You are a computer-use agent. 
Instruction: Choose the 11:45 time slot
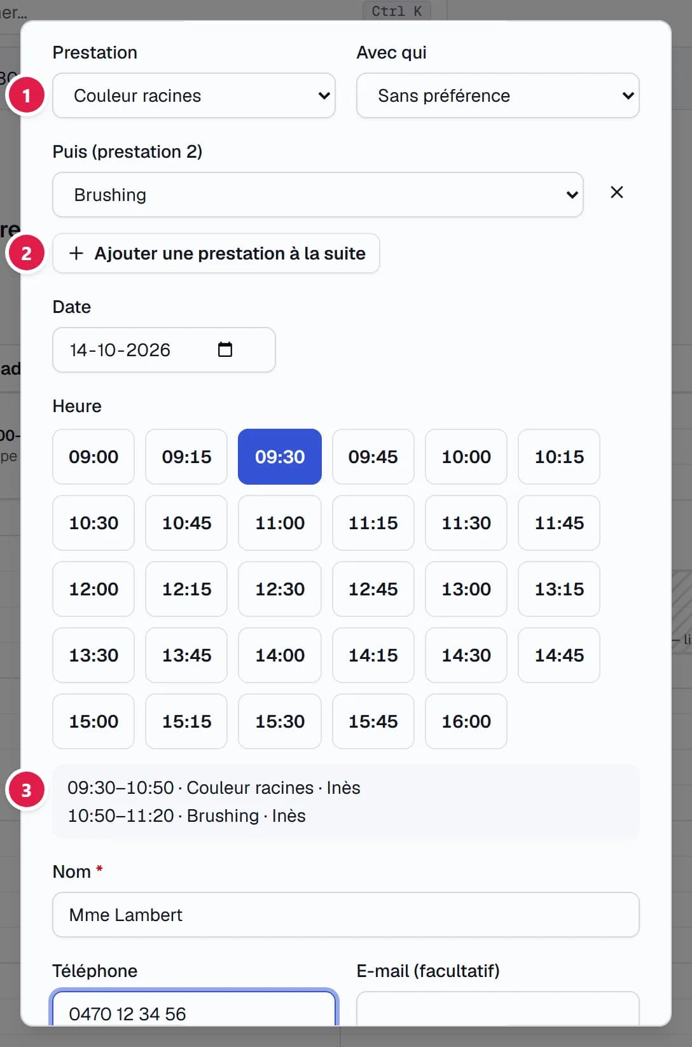click(x=559, y=523)
